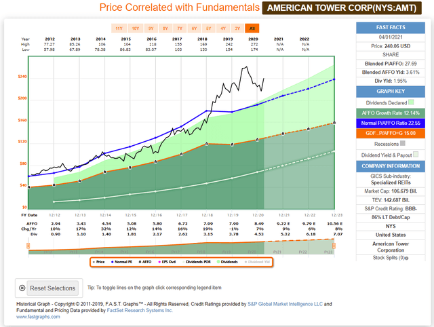The width and height of the screenshot is (434, 327).
Task: Click the Dividends Declared green swatch
Action: [x=411, y=102]
